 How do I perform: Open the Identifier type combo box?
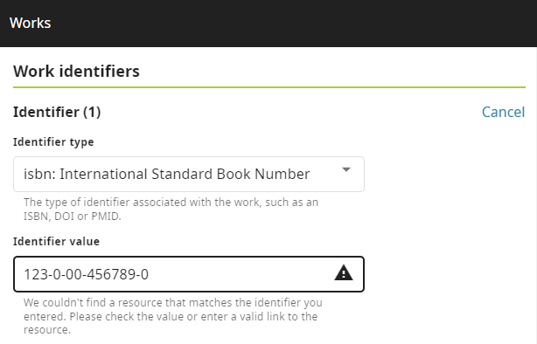click(189, 174)
